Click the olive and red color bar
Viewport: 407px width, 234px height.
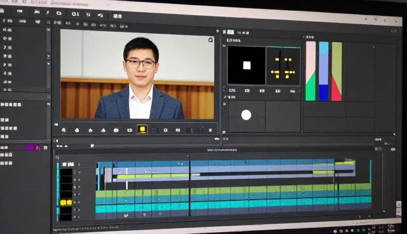tap(336, 72)
